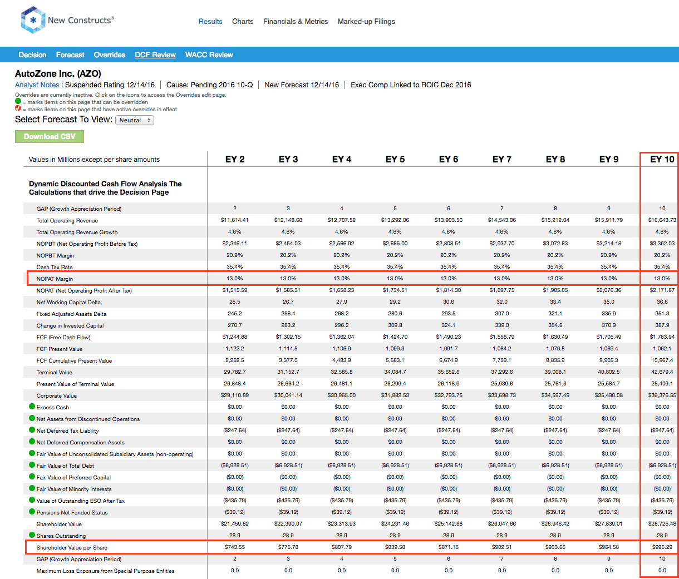The width and height of the screenshot is (679, 579).
Task: Click the FCF Cumulative Present Value label
Action: (x=74, y=361)
